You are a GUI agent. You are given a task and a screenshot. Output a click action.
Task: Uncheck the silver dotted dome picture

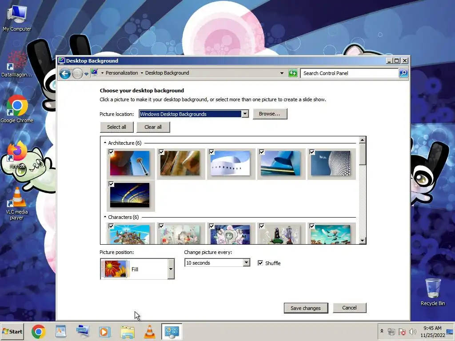pyautogui.click(x=312, y=152)
